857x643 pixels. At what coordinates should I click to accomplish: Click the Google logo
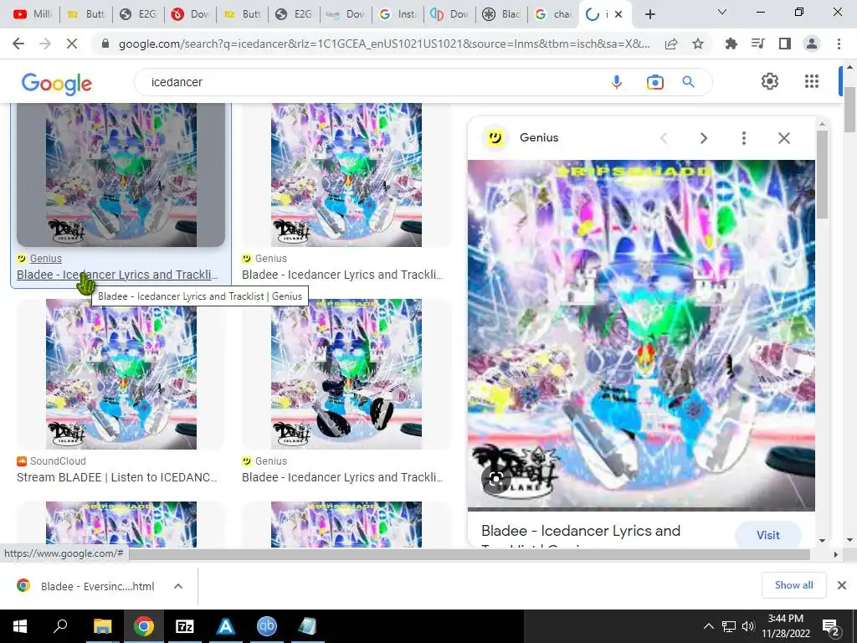pyautogui.click(x=57, y=83)
